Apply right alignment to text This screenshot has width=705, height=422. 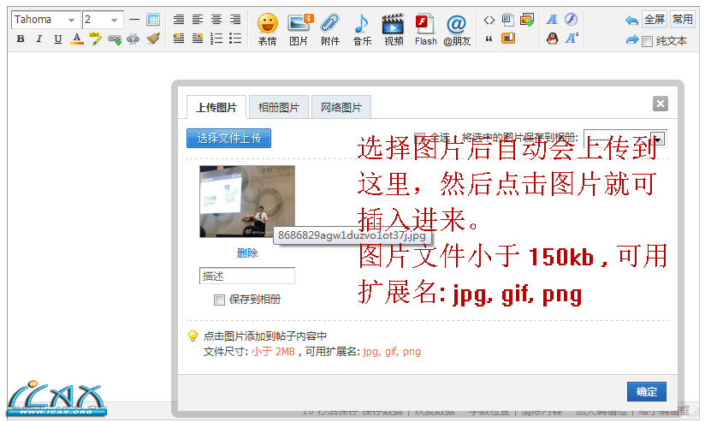(x=235, y=20)
